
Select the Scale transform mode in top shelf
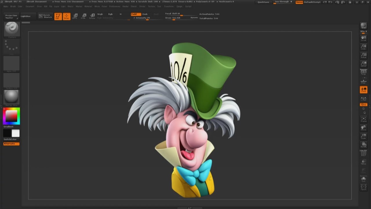pos(83,16)
